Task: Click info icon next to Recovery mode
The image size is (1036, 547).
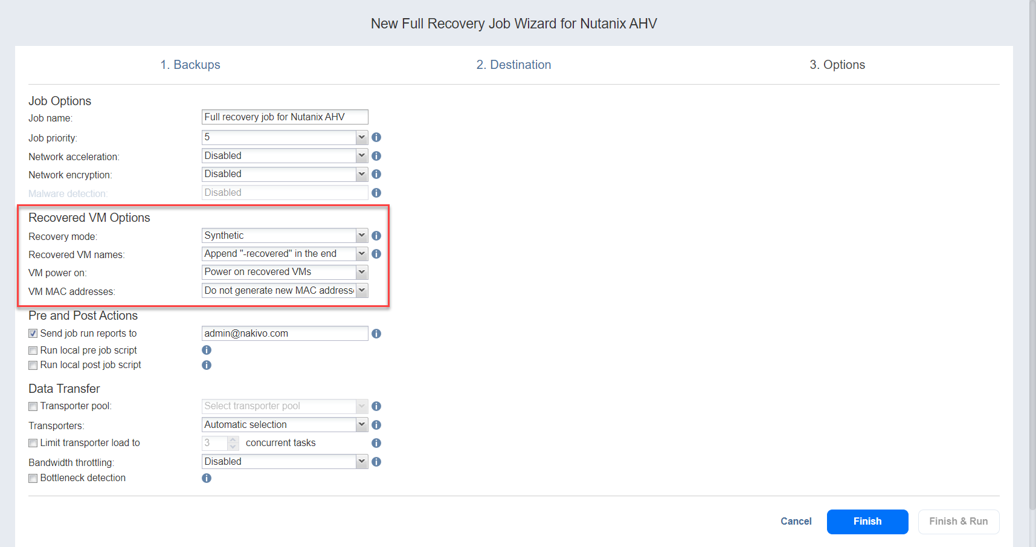Action: pos(376,236)
